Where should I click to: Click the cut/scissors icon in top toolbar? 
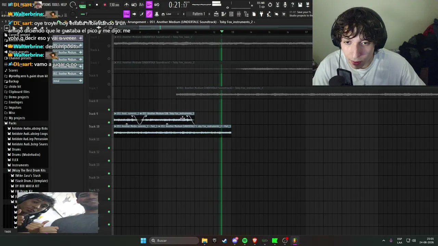tap(278, 5)
